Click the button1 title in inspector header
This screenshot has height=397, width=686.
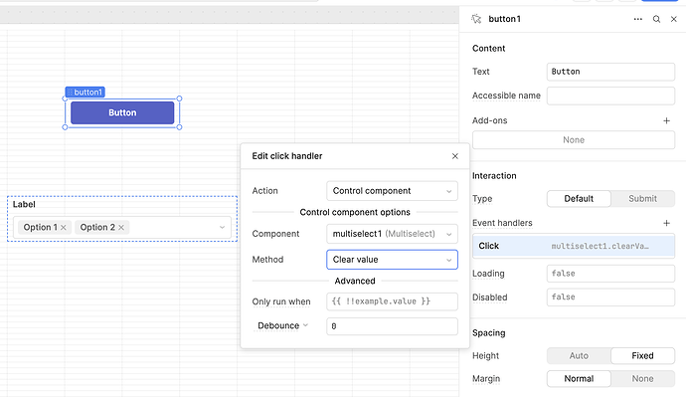(x=504, y=19)
